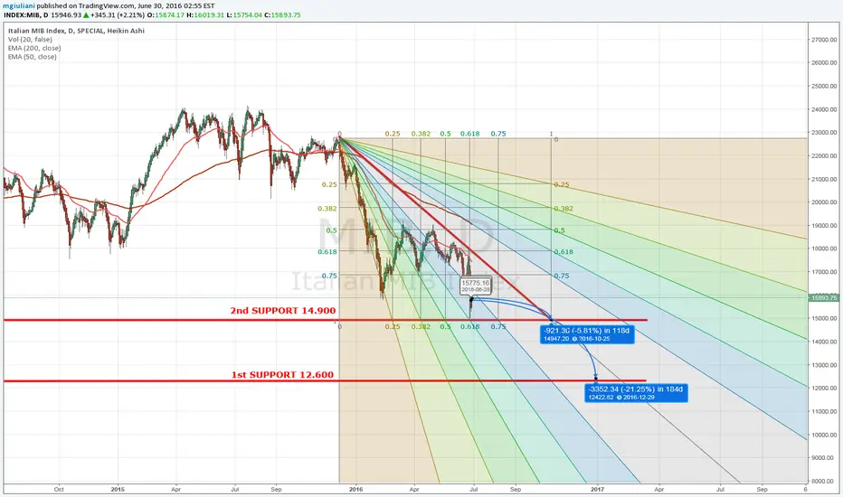Click the '2nd SUPPORT 14.900' annotation
Viewport: 843px width, 497px height.
283,311
